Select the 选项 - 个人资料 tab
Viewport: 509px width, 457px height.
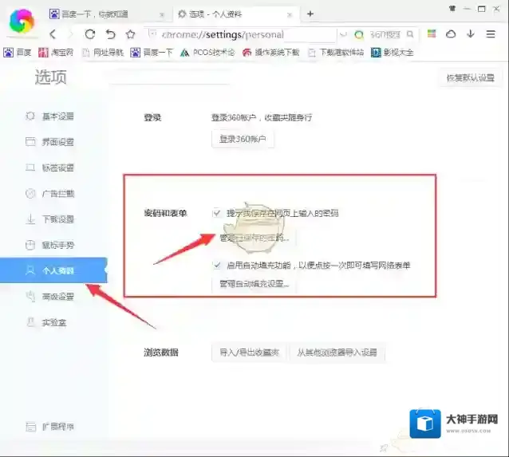tap(235, 14)
